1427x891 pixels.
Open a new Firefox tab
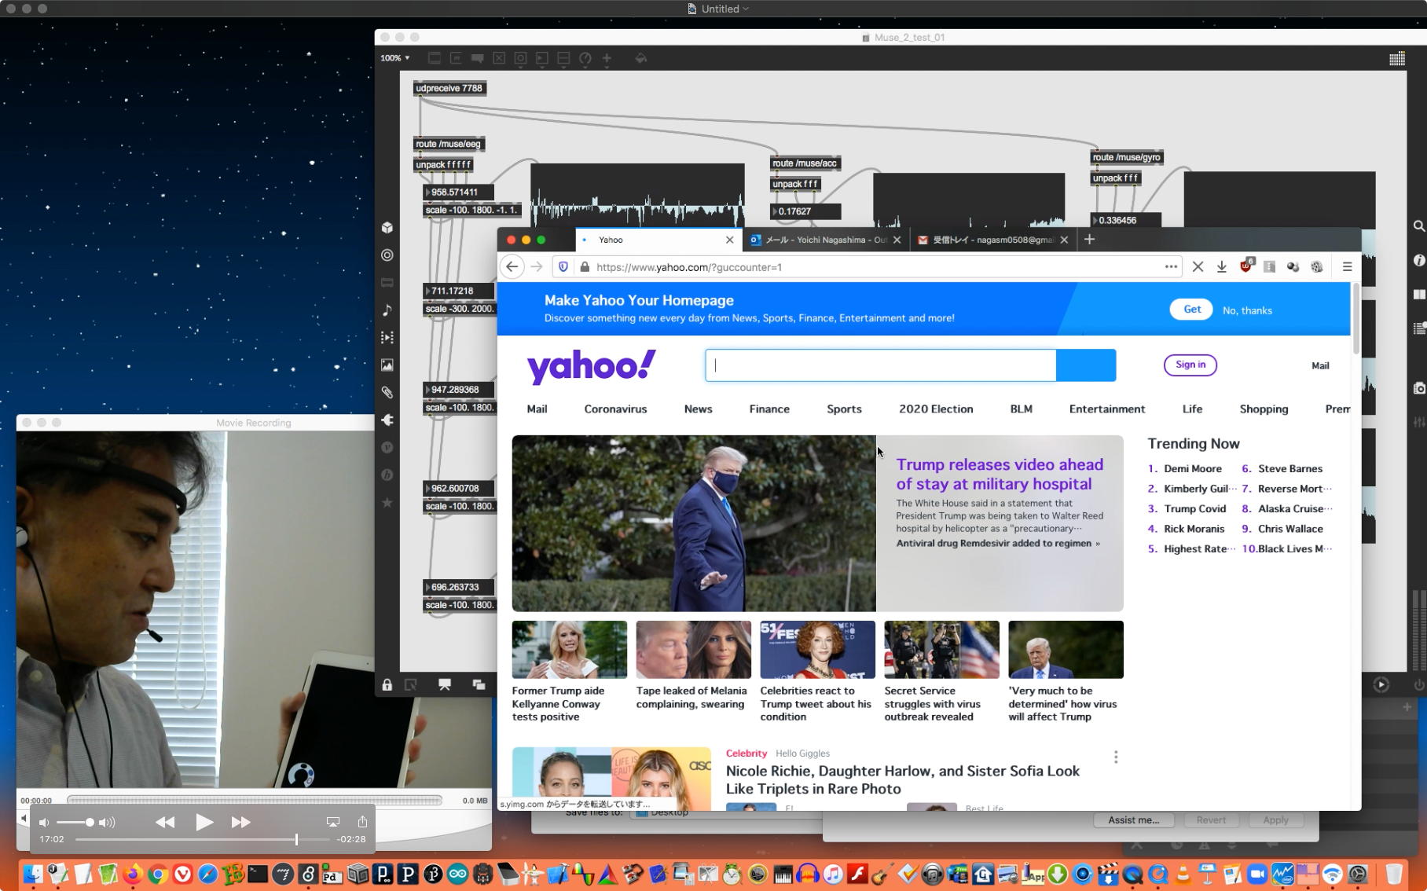(1089, 240)
